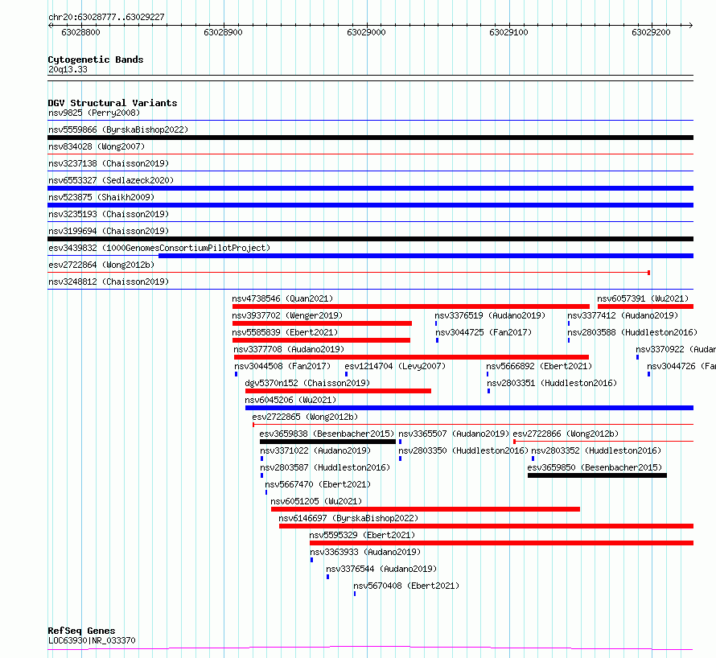Open nsv3376544 (Audano2019) variant
Image resolution: width=716 pixels, height=658 pixels.
381,569
